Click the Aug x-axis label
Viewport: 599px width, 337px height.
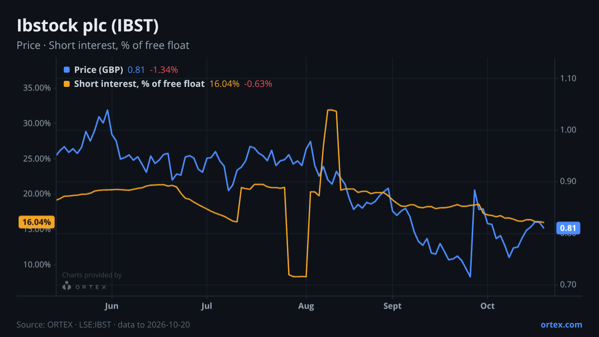(x=306, y=306)
